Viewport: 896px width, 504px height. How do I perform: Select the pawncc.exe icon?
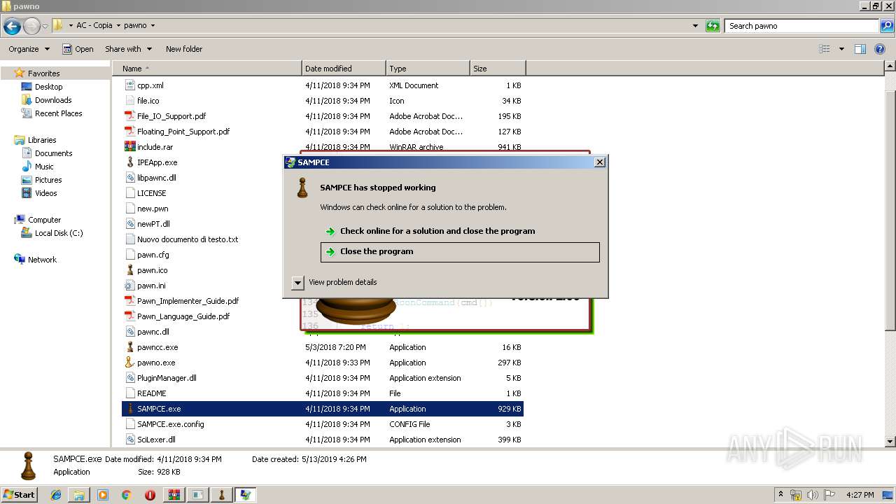tap(129, 347)
